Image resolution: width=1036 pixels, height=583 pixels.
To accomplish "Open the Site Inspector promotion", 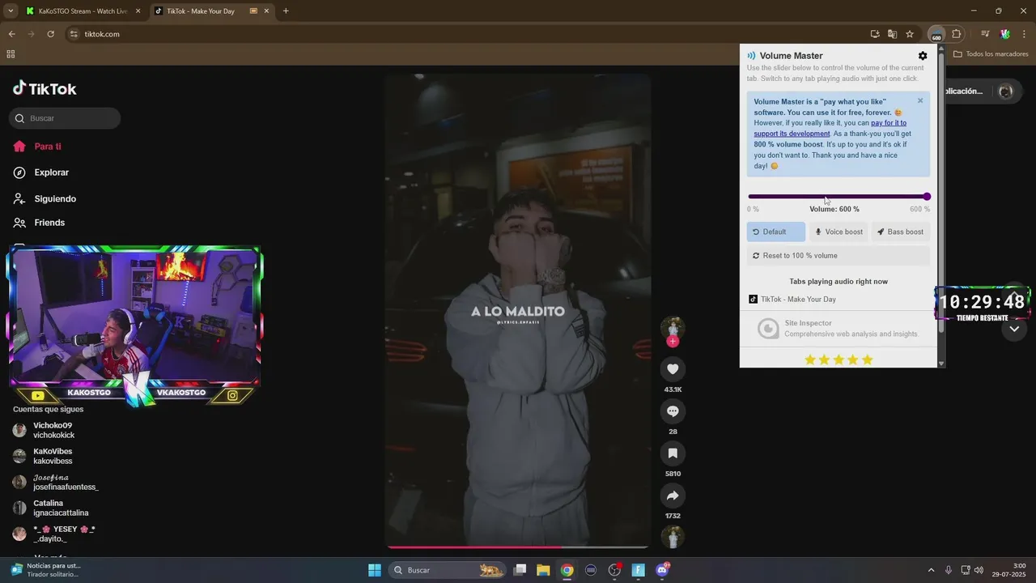I will (x=839, y=329).
